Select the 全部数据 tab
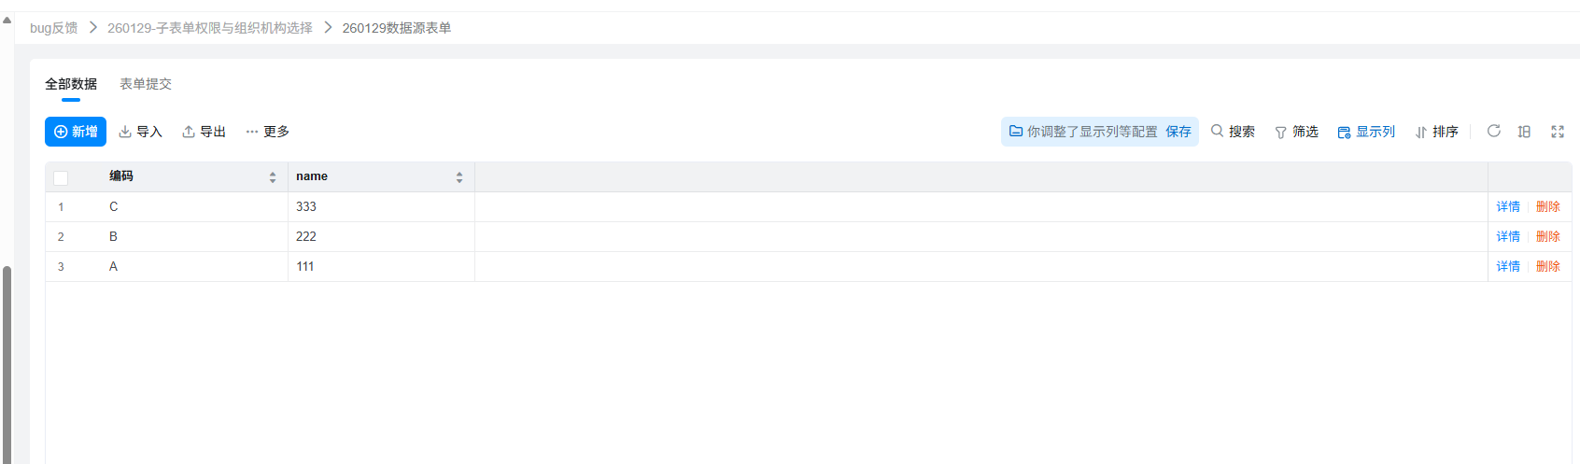Image resolution: width=1580 pixels, height=464 pixels. pyautogui.click(x=71, y=84)
